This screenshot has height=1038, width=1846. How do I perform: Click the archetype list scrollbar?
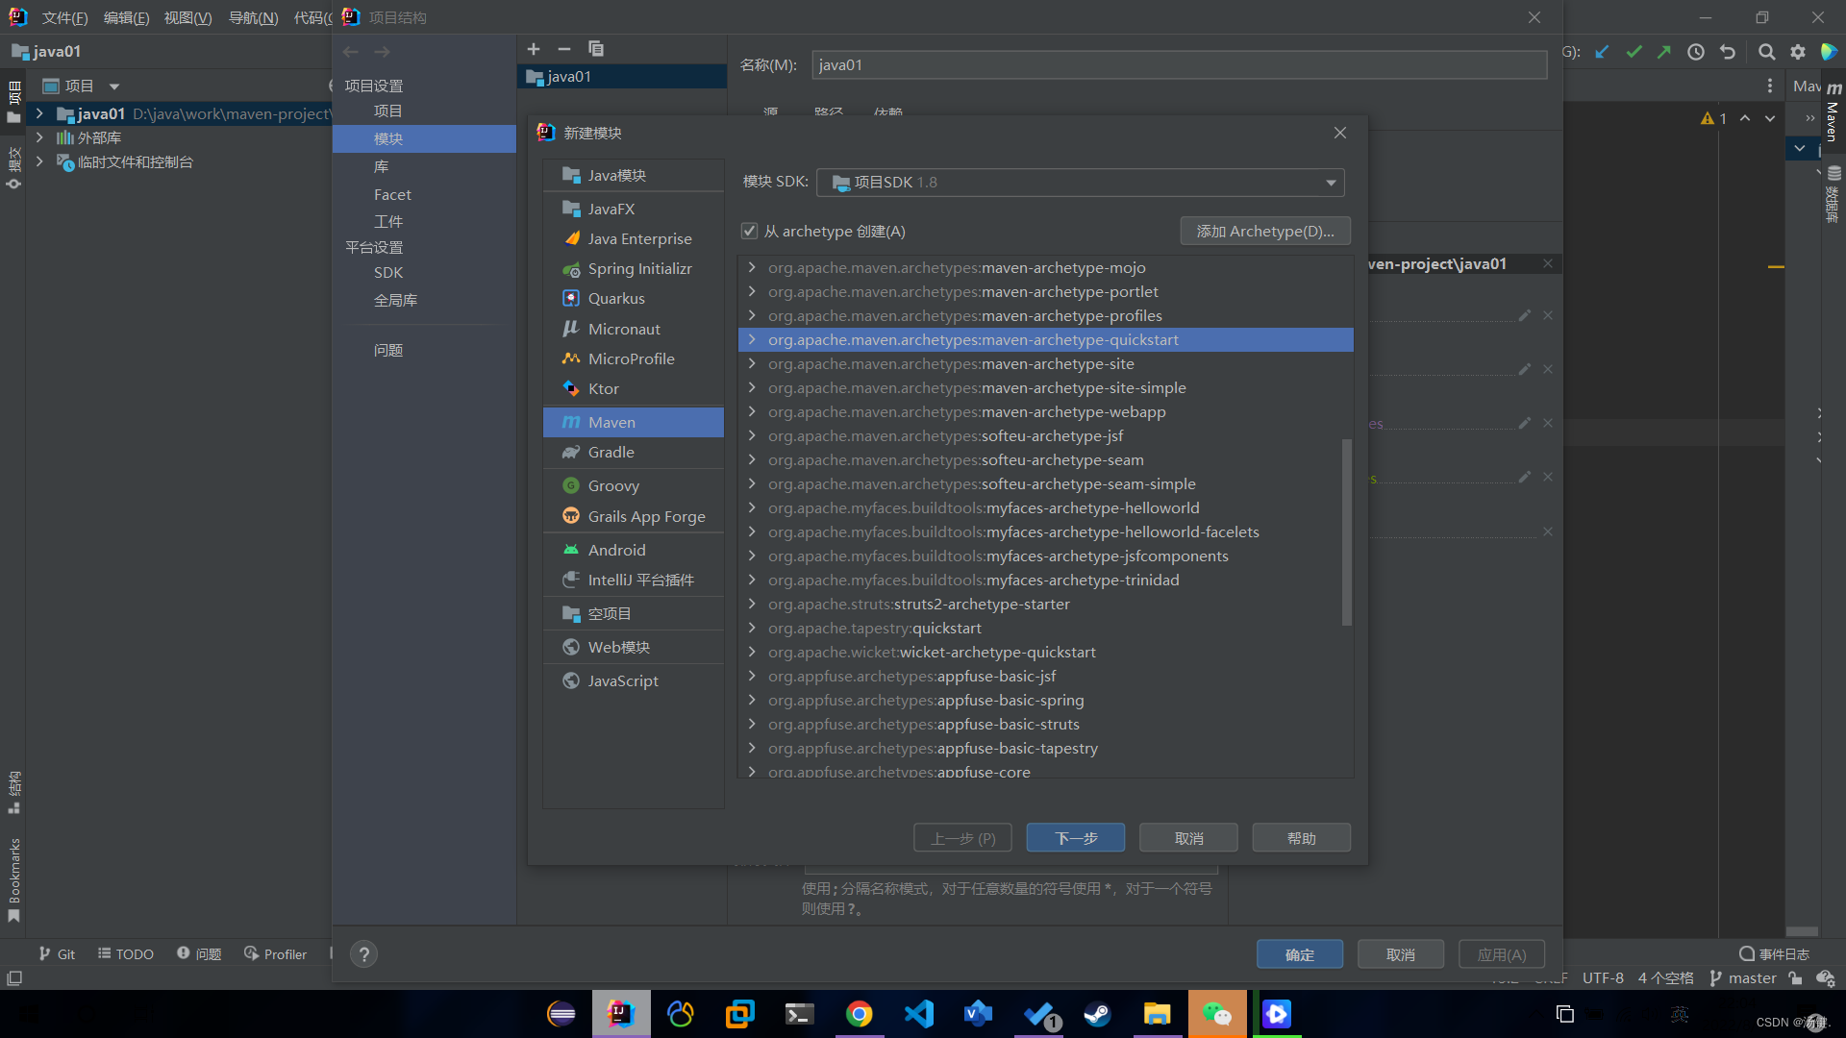pos(1346,531)
